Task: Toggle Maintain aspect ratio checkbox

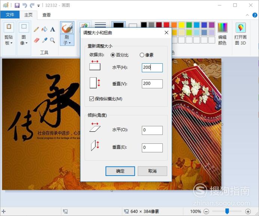Action: pos(91,99)
